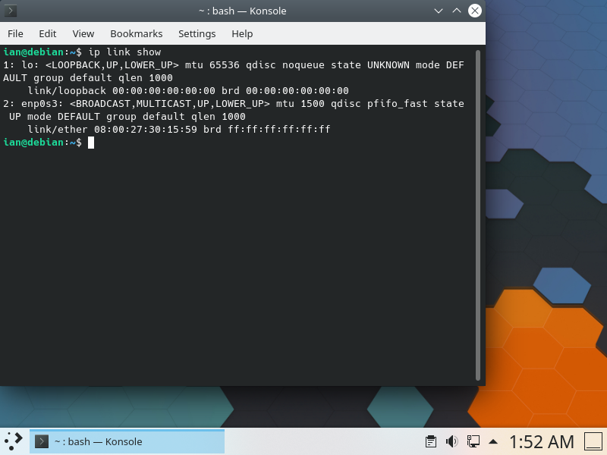Viewport: 607px width, 455px height.
Task: Open the KDE application launcher
Action: coord(14,441)
